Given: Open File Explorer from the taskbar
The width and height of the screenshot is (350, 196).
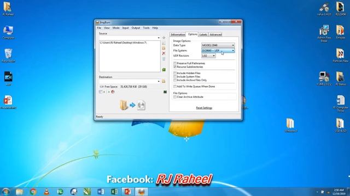Looking at the screenshot, I should pos(20,192).
